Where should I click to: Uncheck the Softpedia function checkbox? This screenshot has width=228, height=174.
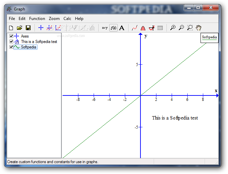pos(11,47)
